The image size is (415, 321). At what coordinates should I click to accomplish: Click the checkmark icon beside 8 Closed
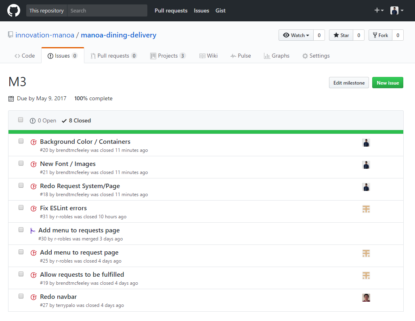point(64,121)
